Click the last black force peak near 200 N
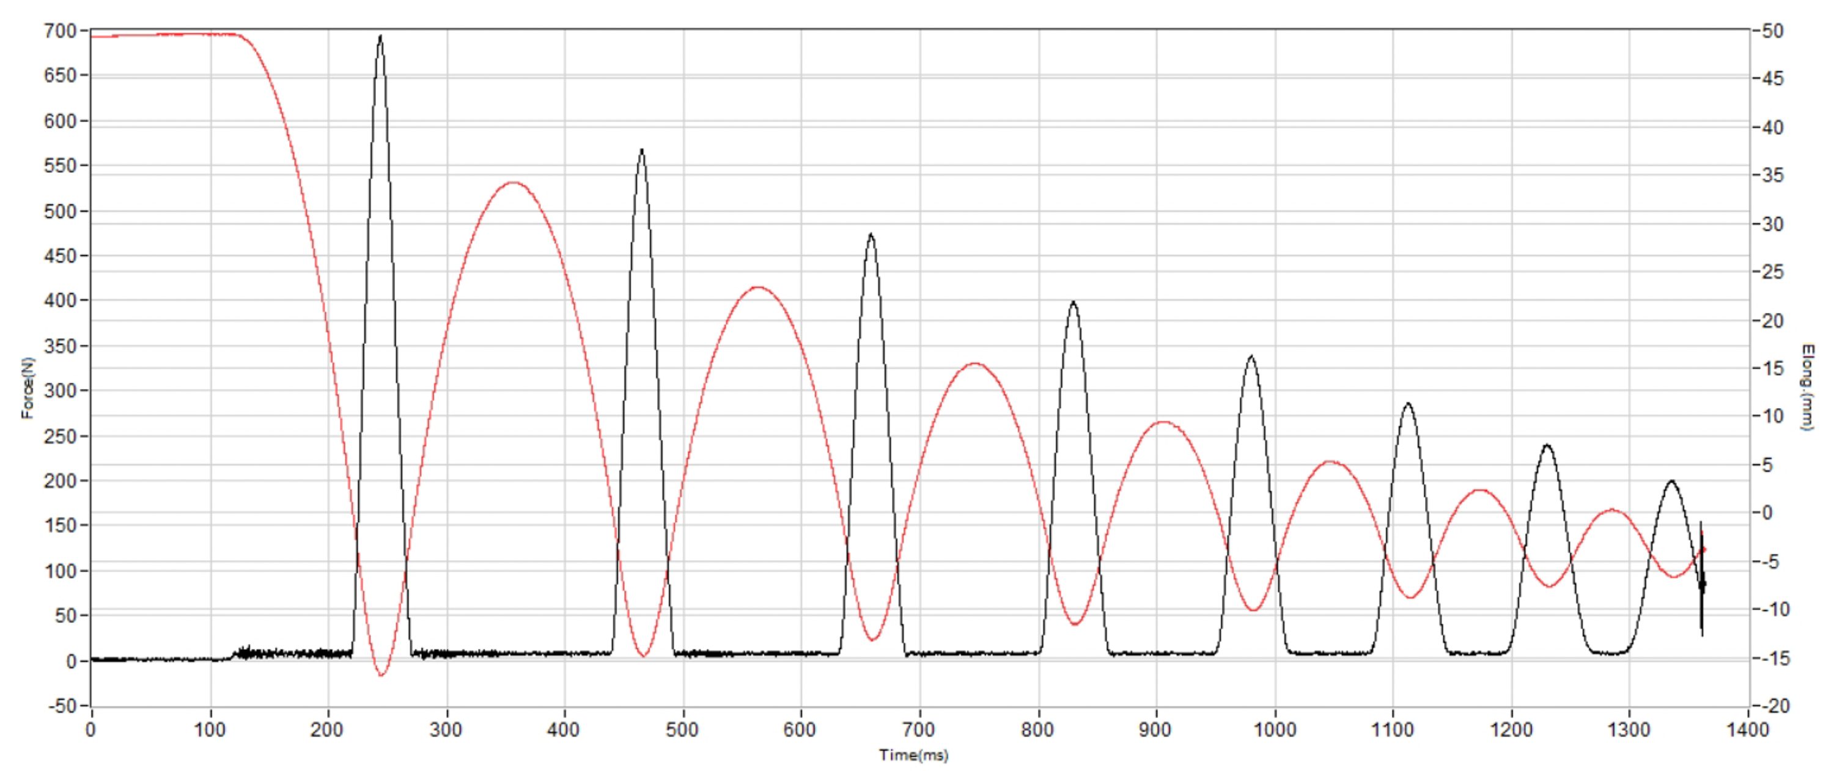1834x771 pixels. tap(1671, 482)
